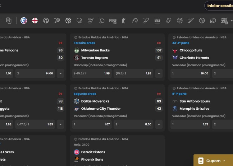This screenshot has height=166, width=233.
Task: Choose the FIFA esports icon
Action: [x=113, y=21]
